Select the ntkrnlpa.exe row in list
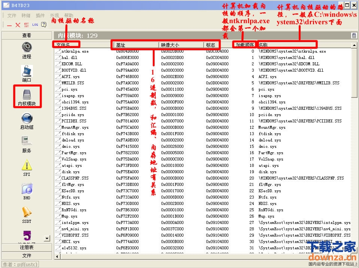This screenshot has width=359, height=268. click(x=75, y=51)
